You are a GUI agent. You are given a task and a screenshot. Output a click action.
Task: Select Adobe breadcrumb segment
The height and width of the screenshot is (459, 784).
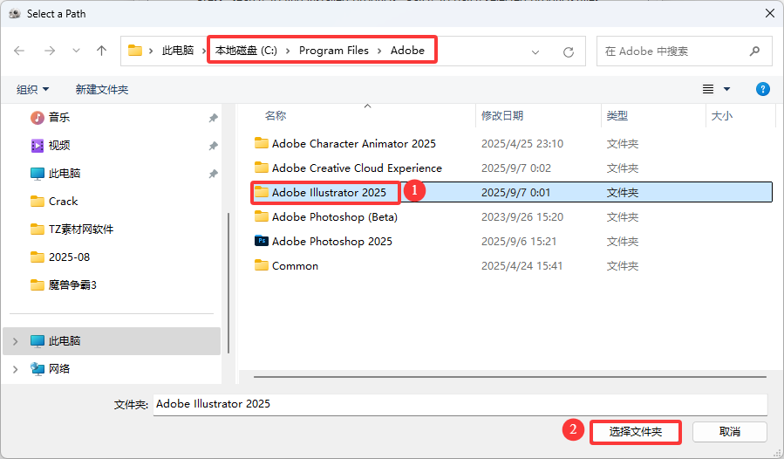click(x=407, y=51)
